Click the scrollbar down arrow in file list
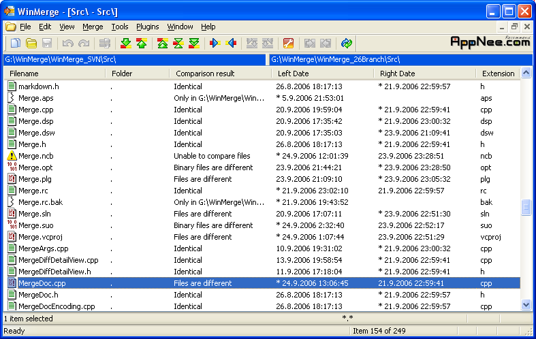This screenshot has height=339, width=536. [x=526, y=304]
